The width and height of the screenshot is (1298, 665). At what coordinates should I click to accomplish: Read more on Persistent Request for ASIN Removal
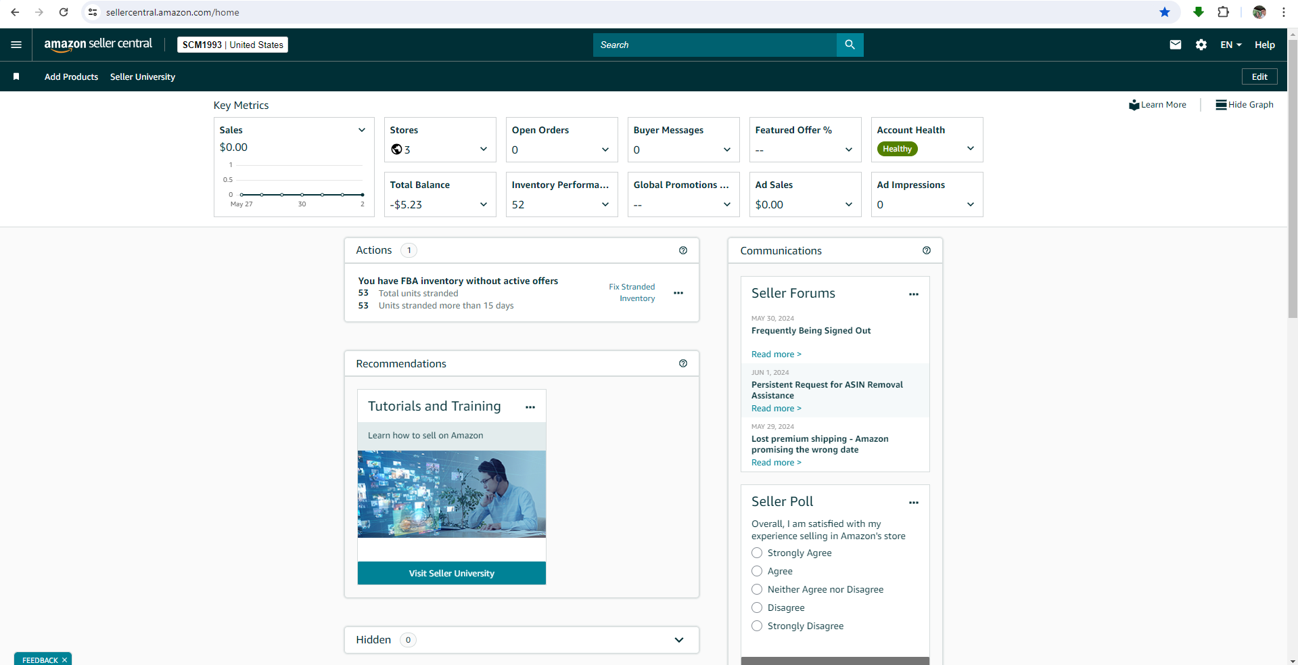[776, 409]
